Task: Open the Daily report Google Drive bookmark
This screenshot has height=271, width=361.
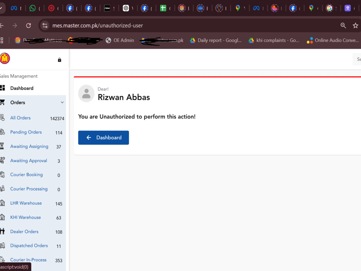Action: tap(216, 40)
